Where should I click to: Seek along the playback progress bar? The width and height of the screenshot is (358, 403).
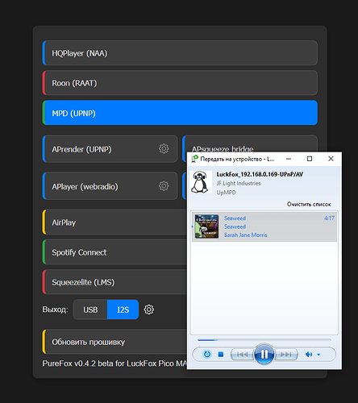[264, 340]
